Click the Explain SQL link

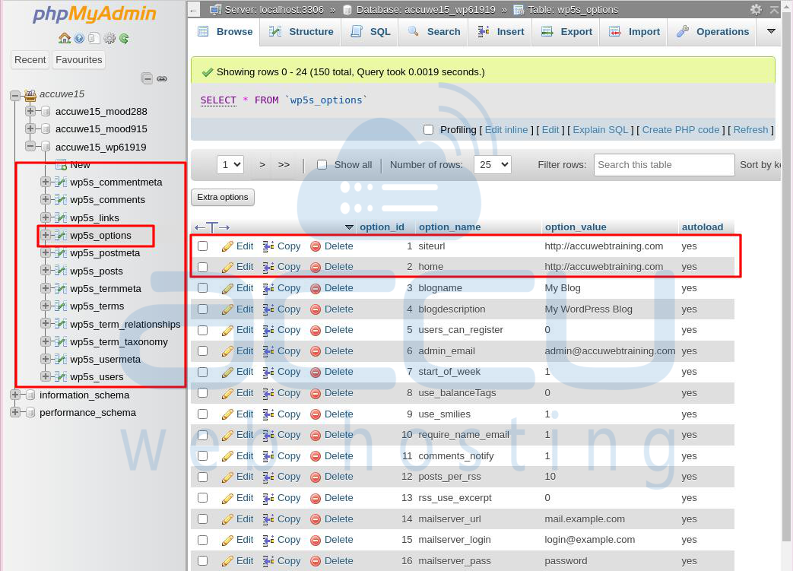601,129
